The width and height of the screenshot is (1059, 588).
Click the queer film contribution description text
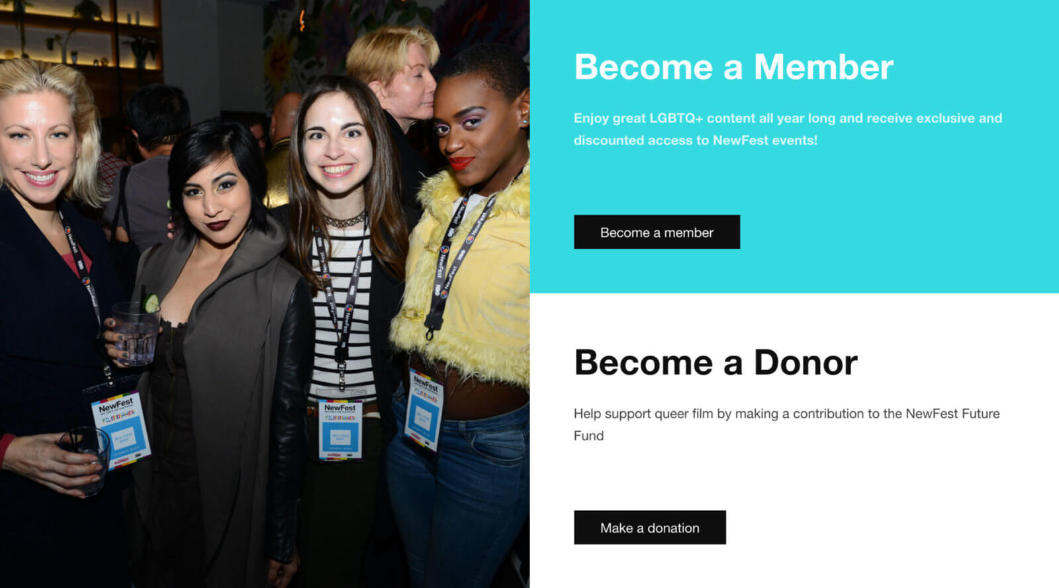pos(786,424)
